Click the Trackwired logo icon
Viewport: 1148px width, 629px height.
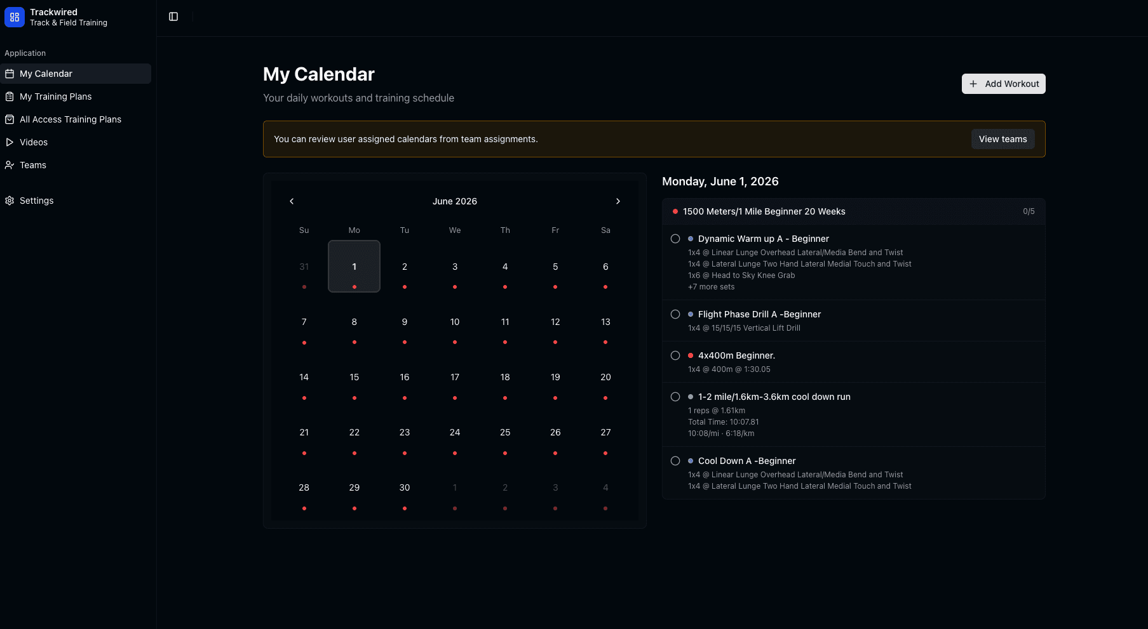15,17
